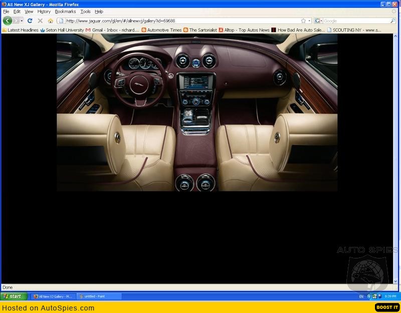Click the tray icon beside the clock
The width and height of the screenshot is (401, 313).
tap(380, 296)
